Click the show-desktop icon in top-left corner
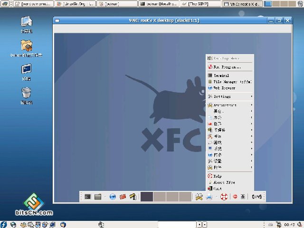The width and height of the screenshot is (304, 228). (x=5, y=3)
